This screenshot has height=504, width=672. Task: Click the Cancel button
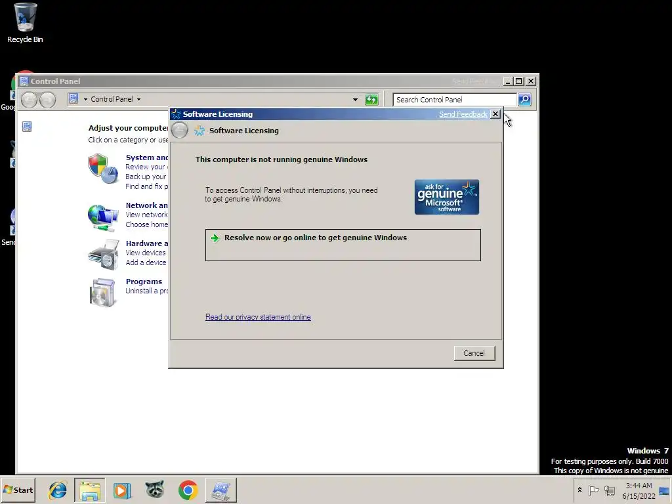pyautogui.click(x=474, y=353)
